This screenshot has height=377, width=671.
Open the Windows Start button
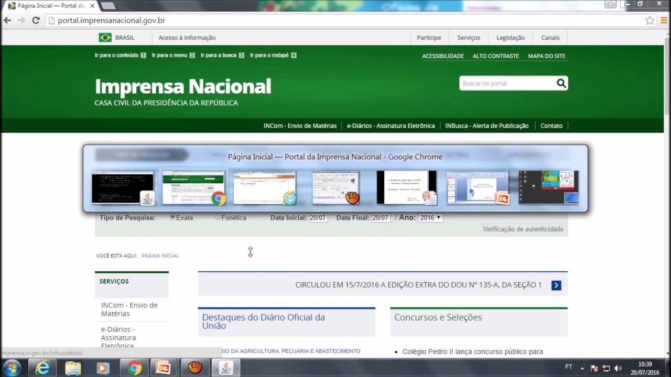(12, 368)
